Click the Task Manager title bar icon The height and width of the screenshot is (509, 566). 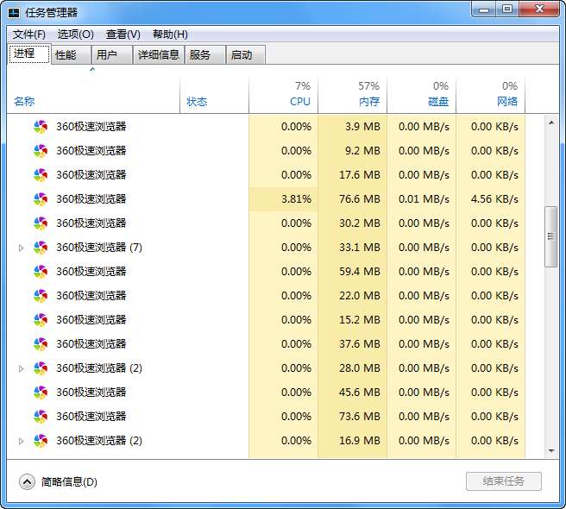(x=14, y=13)
